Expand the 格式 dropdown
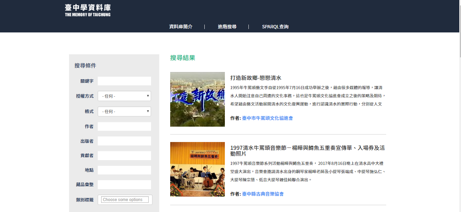461x212 pixels. 124,112
